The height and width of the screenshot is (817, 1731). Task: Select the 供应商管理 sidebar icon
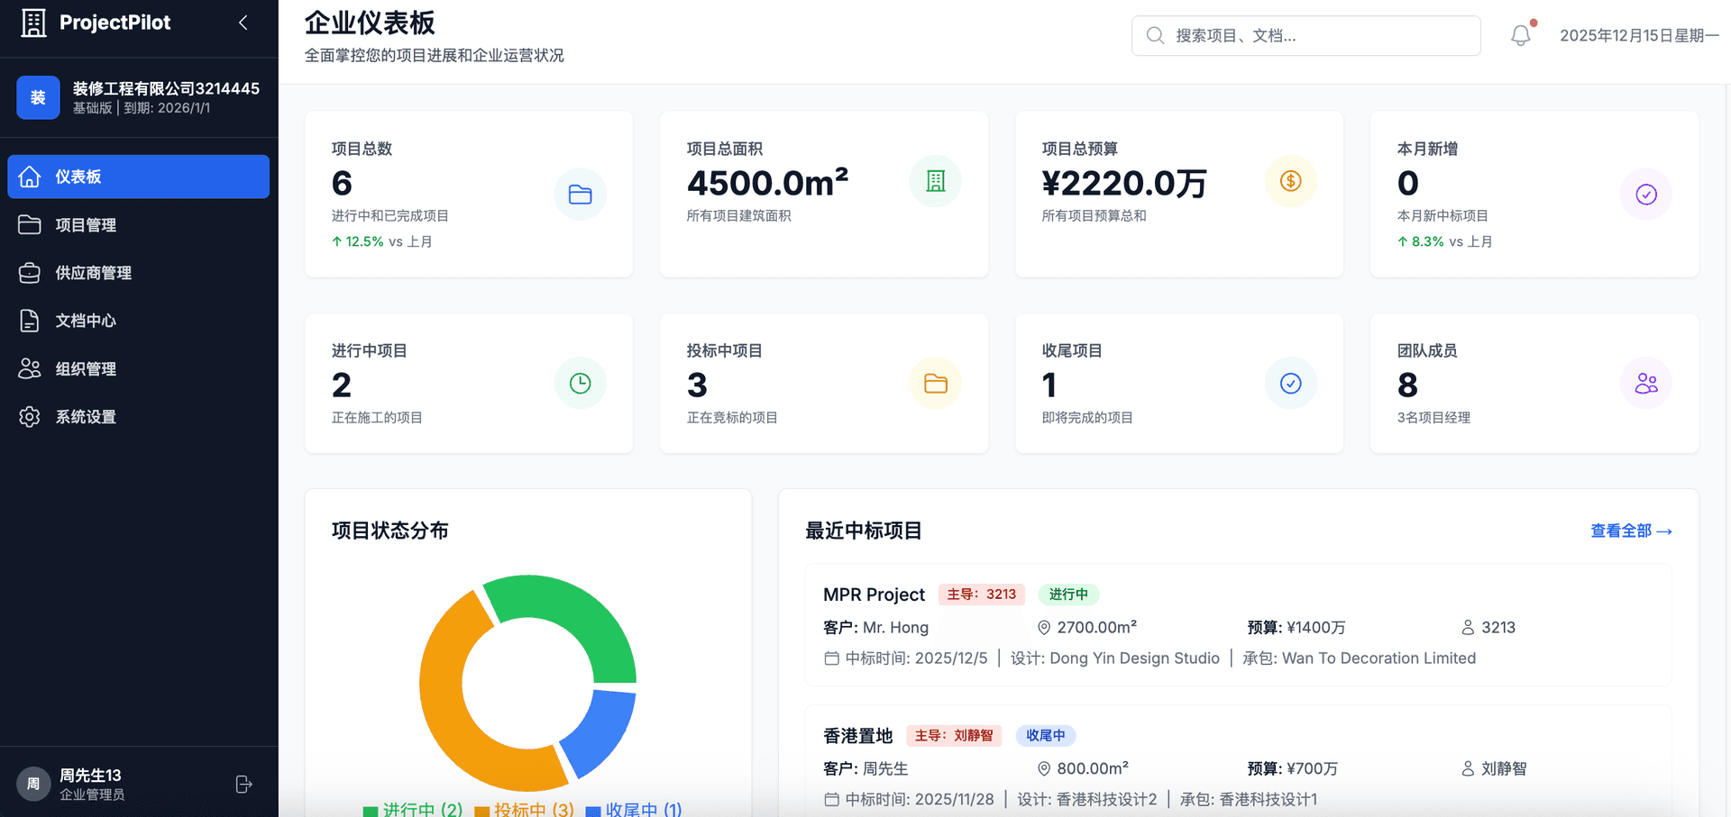click(31, 272)
